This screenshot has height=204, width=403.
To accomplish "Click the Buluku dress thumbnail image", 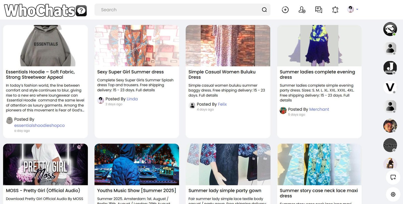I will coord(228,46).
